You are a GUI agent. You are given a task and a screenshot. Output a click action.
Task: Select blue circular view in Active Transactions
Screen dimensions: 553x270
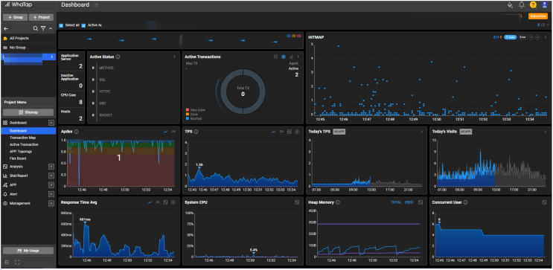[x=284, y=57]
